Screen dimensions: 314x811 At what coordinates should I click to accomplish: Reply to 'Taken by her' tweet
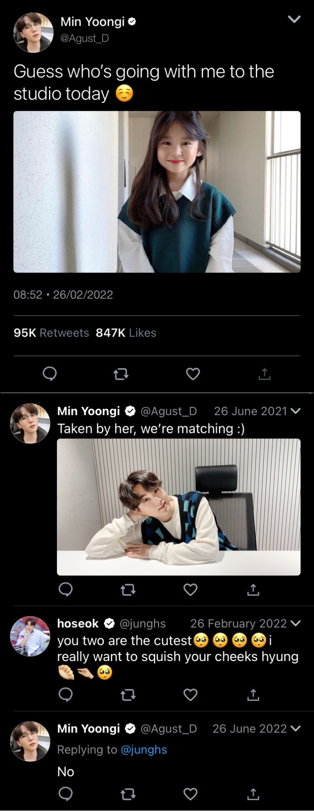point(65,589)
